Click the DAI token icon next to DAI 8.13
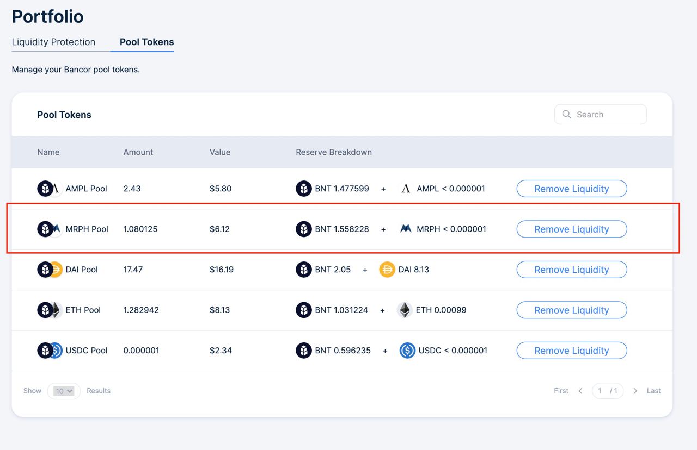The width and height of the screenshot is (697, 450). tap(387, 270)
